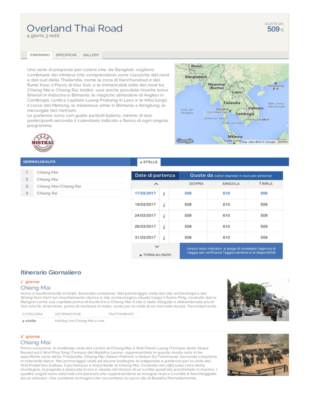Screen dimensions: 310x402
Task: Click Torna all'inizio link
Action: 155,255
